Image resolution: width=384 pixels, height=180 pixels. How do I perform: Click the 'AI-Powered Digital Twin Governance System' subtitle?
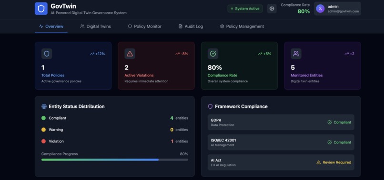click(89, 13)
